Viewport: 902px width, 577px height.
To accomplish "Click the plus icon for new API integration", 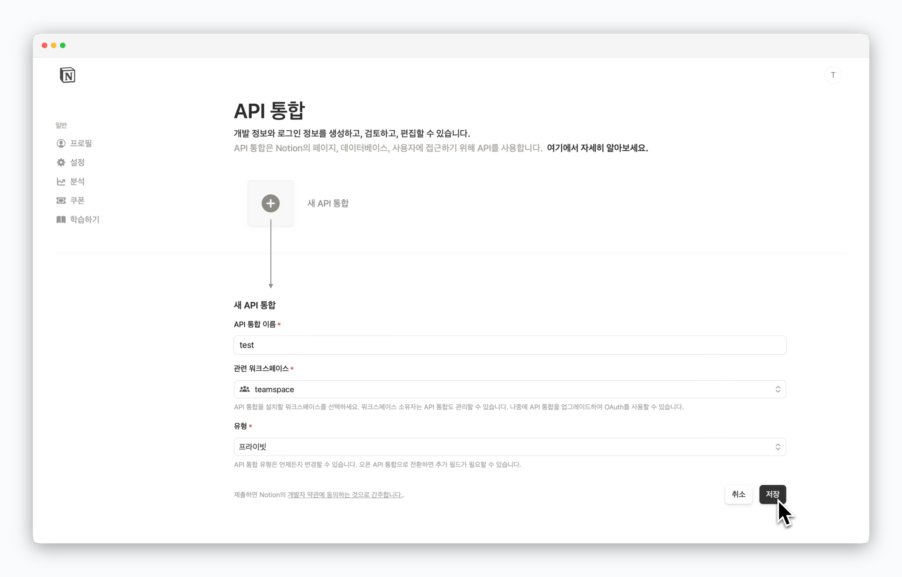I will coord(270,204).
